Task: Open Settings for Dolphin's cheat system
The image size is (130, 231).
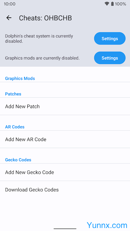Action: [x=110, y=38]
